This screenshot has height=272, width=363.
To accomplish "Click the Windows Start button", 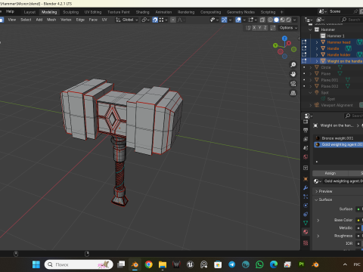I will (36, 264).
